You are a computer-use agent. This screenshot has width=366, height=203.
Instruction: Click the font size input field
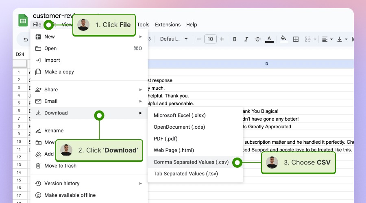click(210, 39)
